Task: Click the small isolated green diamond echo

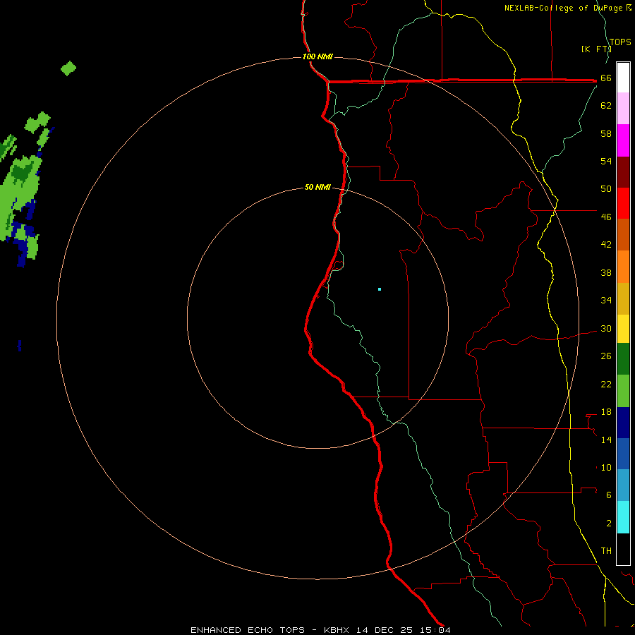Action: coord(68,68)
